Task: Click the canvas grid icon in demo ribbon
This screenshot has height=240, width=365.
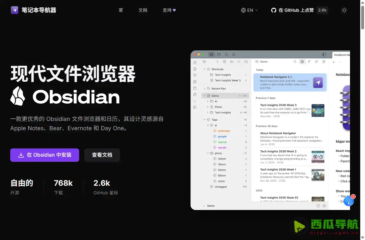Action: 195,82
